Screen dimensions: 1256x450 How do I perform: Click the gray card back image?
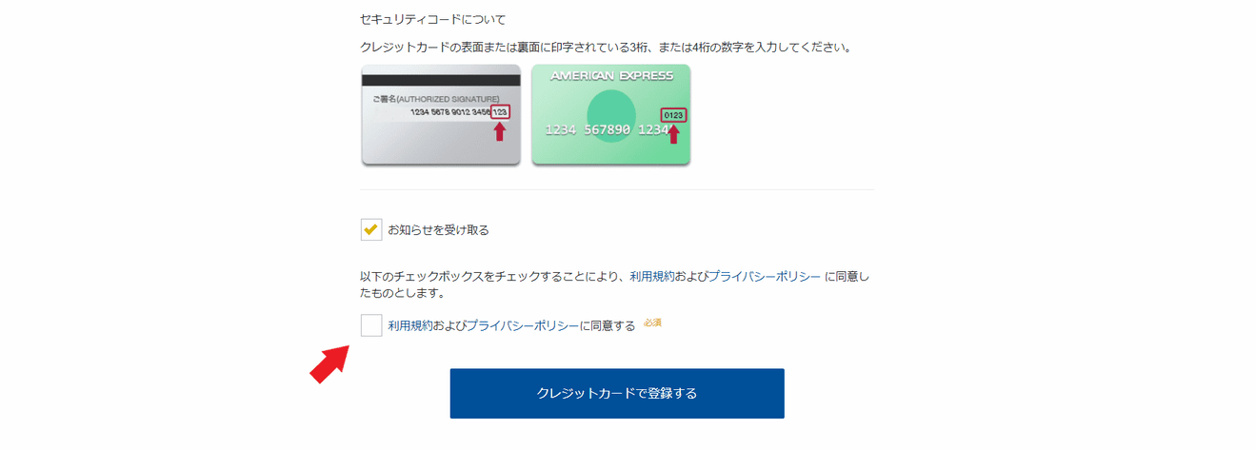(x=441, y=114)
